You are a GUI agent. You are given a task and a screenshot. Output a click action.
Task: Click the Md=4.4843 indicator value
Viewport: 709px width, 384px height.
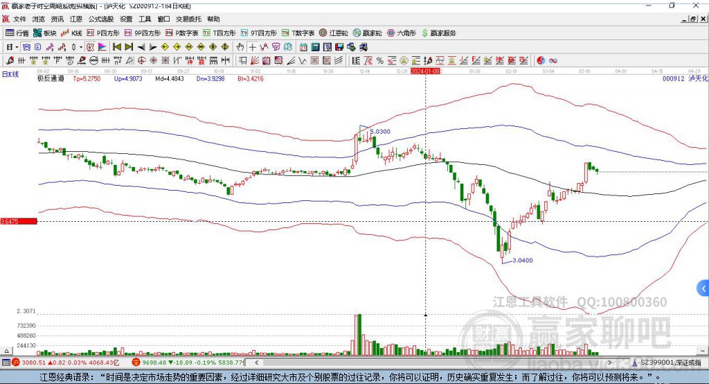[170, 78]
